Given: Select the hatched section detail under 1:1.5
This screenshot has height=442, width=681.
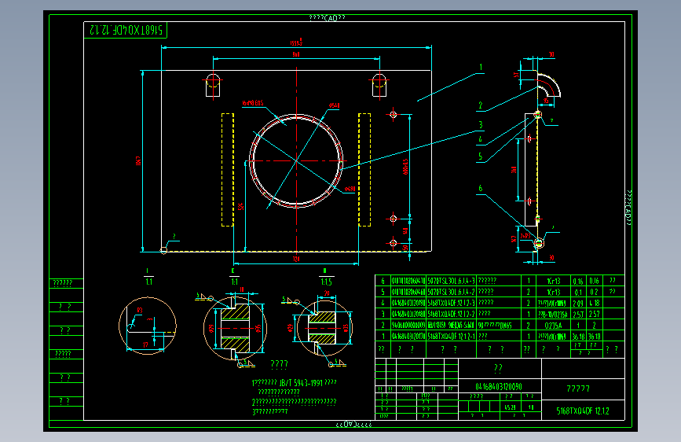Looking at the screenshot, I should (x=324, y=327).
